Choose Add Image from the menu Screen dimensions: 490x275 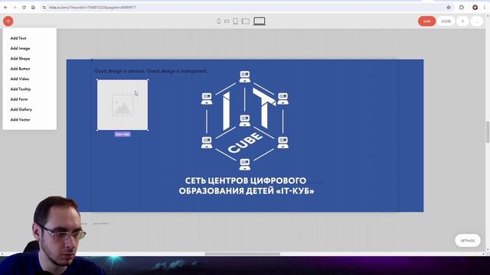click(x=20, y=48)
